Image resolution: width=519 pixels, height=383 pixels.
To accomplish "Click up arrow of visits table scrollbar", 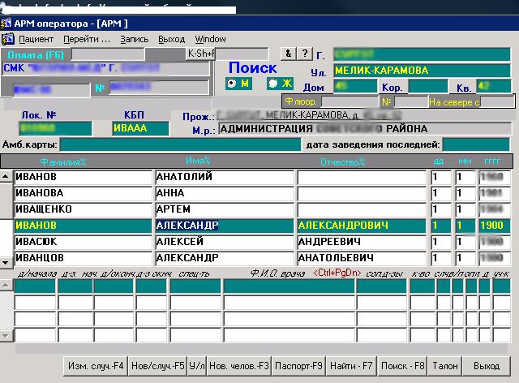I will click(x=6, y=284).
